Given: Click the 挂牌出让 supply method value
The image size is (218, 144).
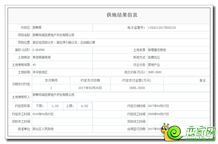Looking at the screenshot, I should point(154,57).
